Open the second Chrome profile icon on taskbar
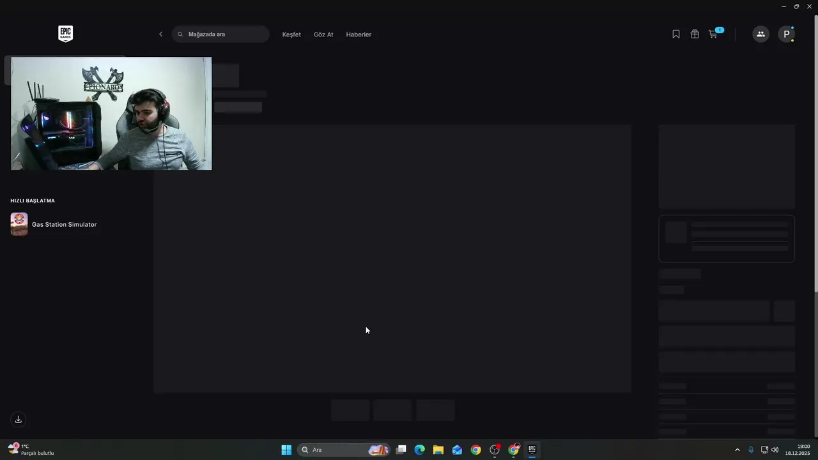This screenshot has height=460, width=818. coord(514,450)
